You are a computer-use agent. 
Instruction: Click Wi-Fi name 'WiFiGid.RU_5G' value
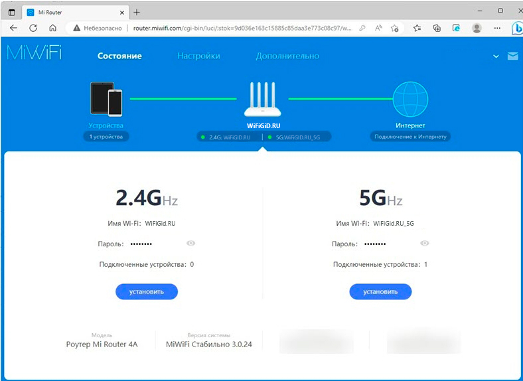coord(394,224)
